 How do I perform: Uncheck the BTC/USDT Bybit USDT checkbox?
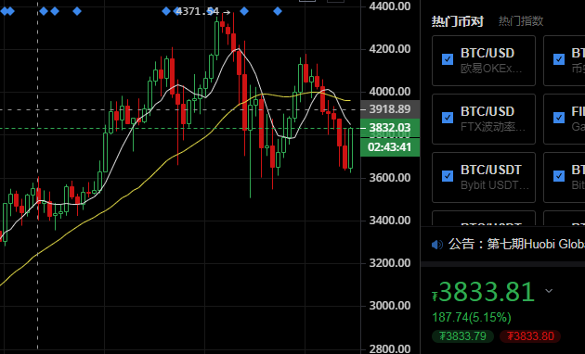point(448,176)
